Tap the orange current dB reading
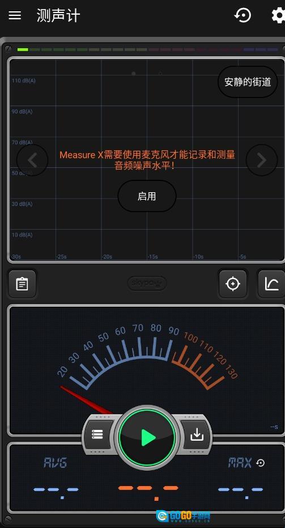Viewport: 285px width, 528px height. [148, 492]
